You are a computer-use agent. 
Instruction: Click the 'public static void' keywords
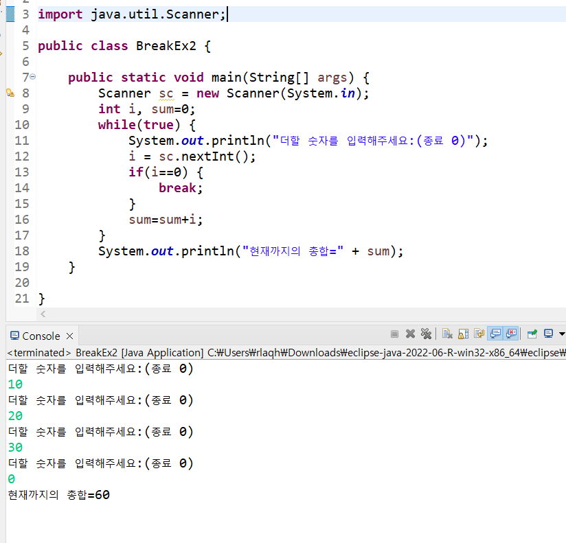tap(136, 77)
